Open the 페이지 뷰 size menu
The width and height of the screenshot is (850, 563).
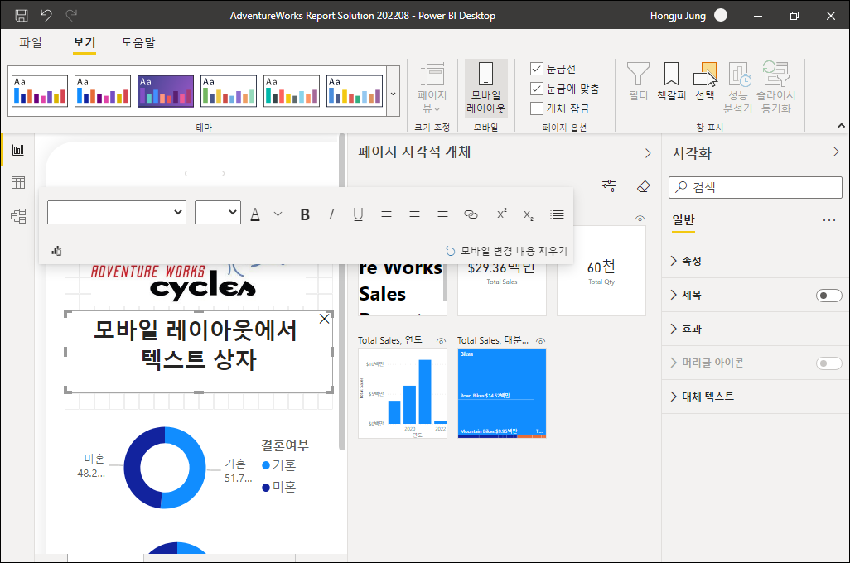[432, 89]
